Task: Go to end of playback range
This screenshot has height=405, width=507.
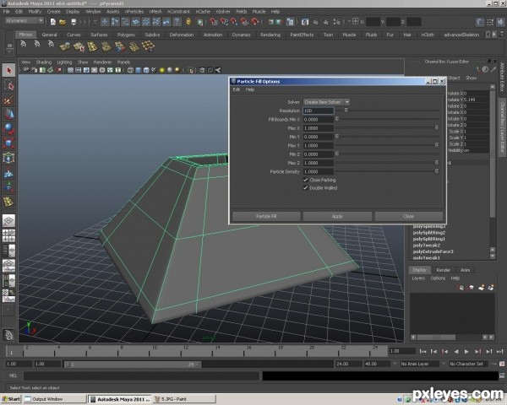Action: pyautogui.click(x=500, y=351)
